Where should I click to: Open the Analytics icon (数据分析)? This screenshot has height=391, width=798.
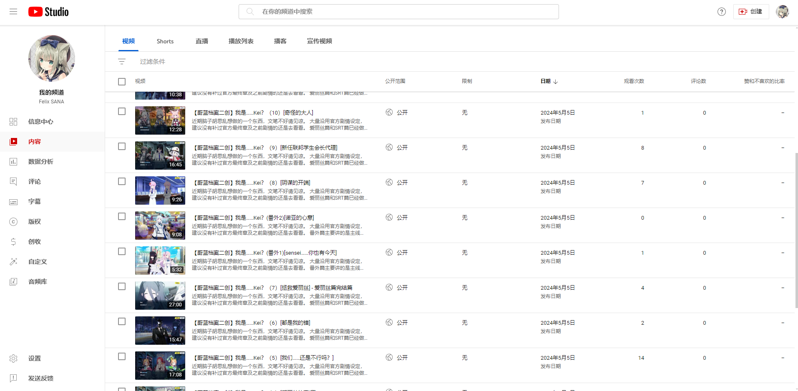click(13, 162)
